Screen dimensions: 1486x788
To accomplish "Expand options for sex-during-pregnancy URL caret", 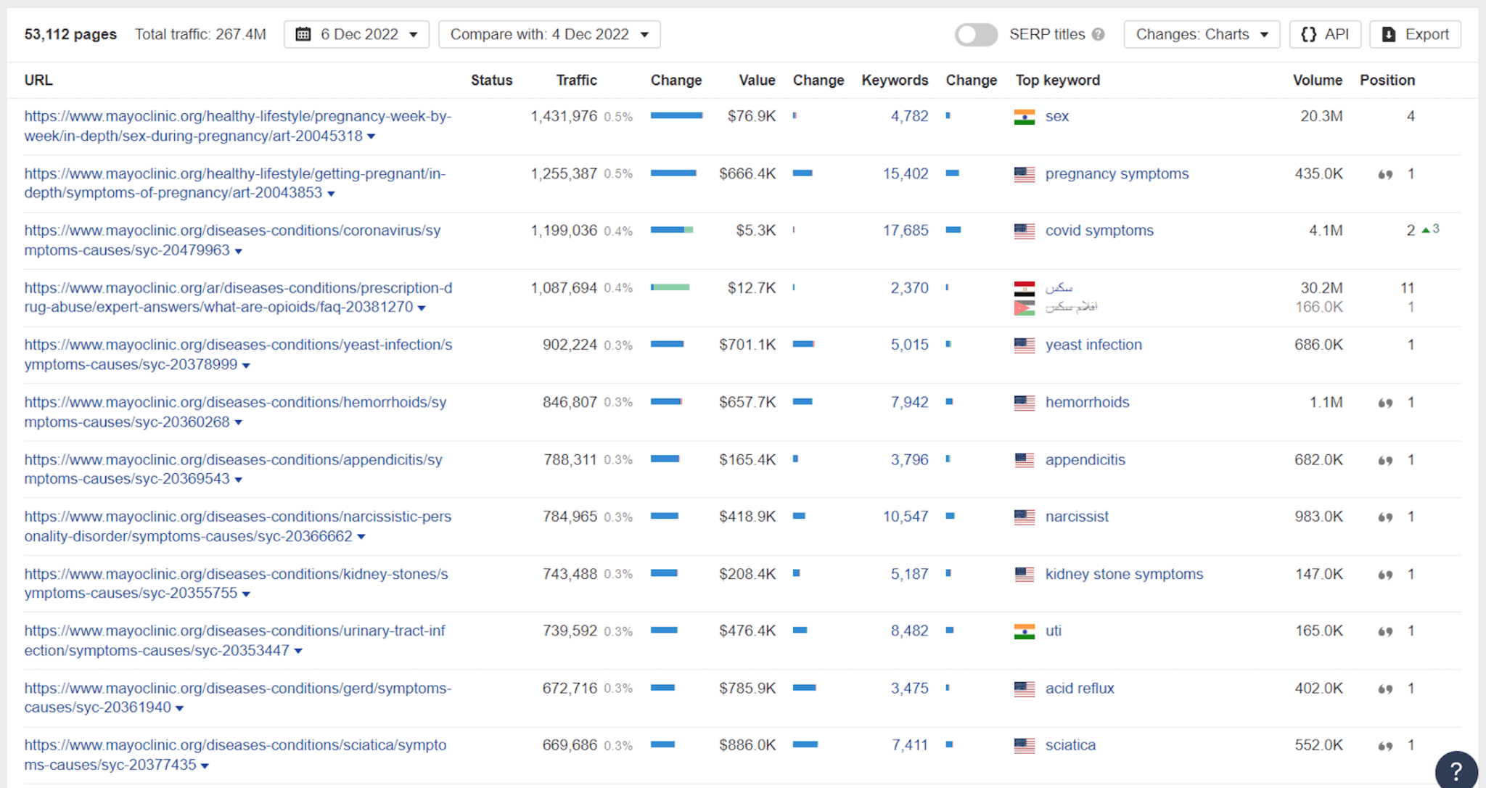I will point(371,136).
